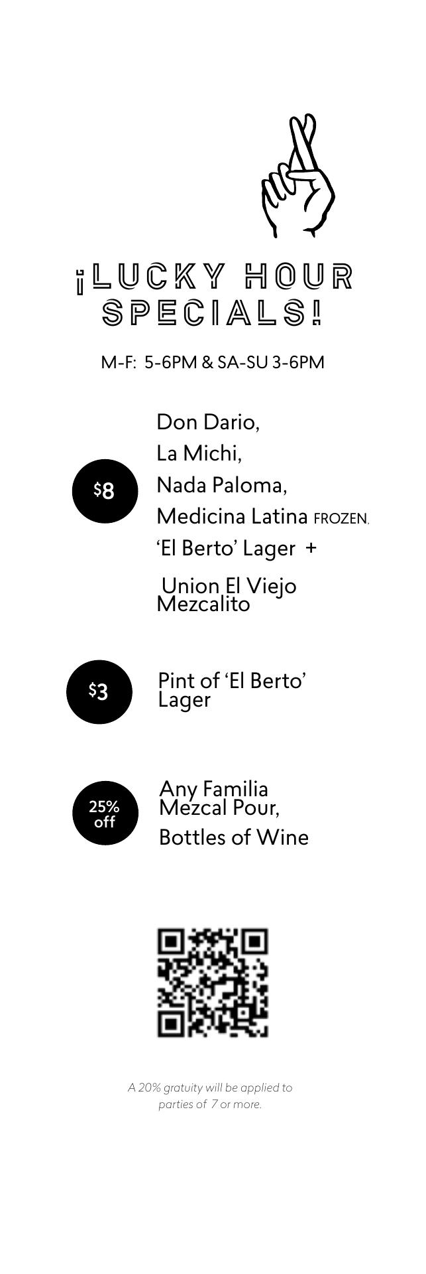Click the 20% gratuity notice text
Image resolution: width=426 pixels, height=1274 pixels.
[210, 1096]
